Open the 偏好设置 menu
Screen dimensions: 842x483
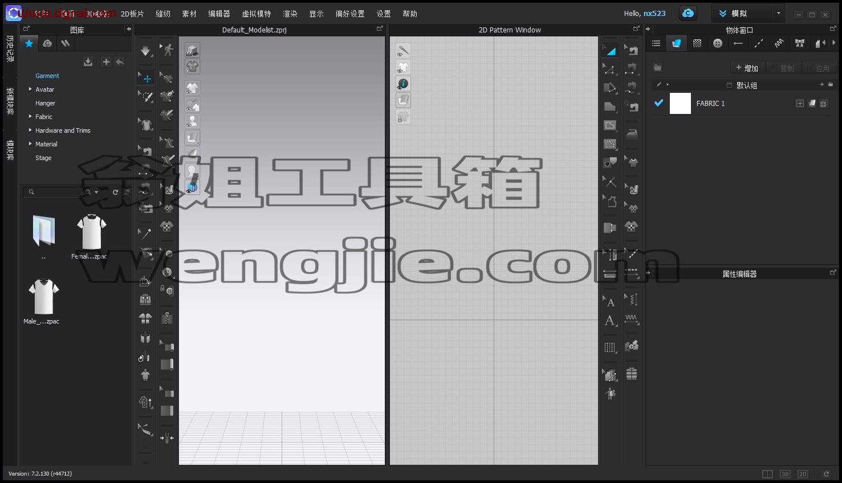click(350, 14)
